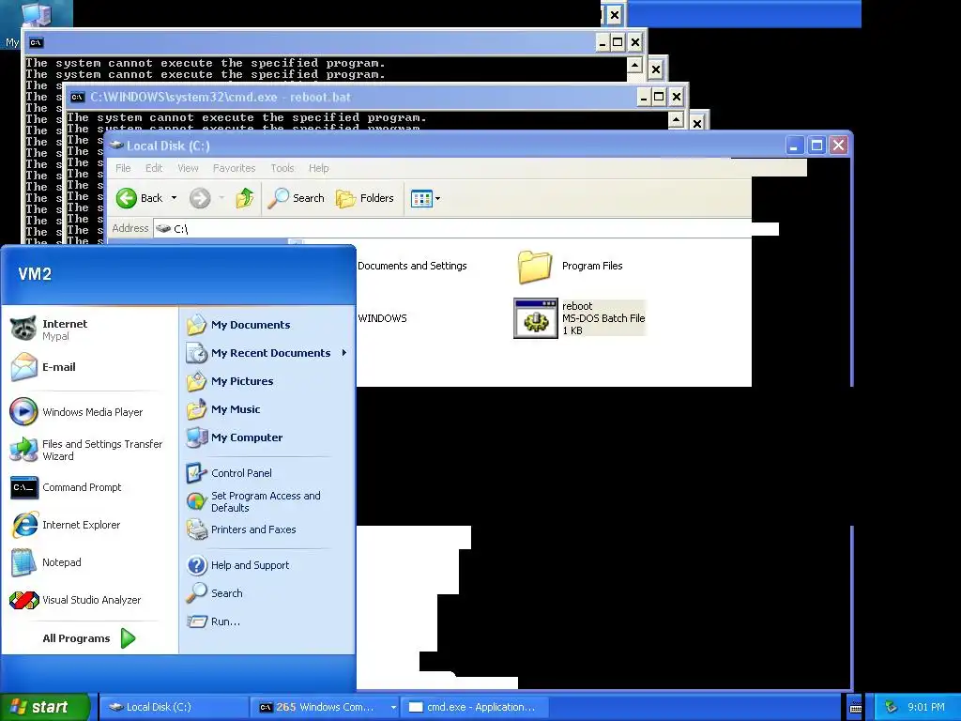Open Tools menu in Local Disk window
961x721 pixels.
(x=282, y=168)
